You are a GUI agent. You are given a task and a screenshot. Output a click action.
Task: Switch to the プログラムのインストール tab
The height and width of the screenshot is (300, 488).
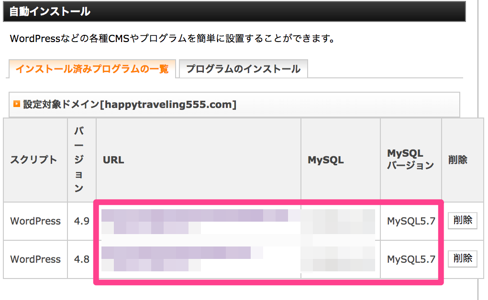tap(244, 69)
